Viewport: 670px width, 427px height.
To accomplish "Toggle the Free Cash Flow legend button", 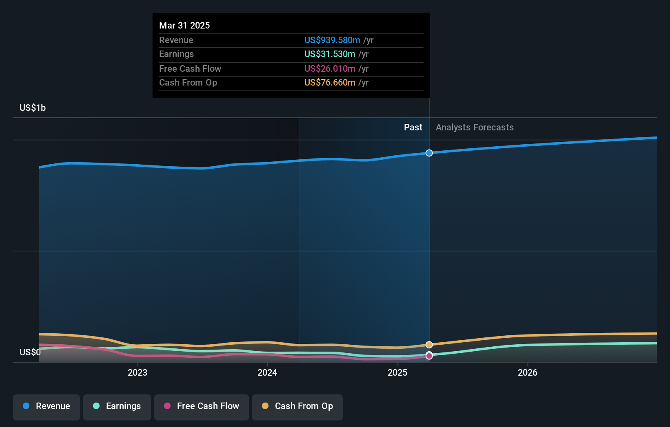I will click(x=202, y=407).
